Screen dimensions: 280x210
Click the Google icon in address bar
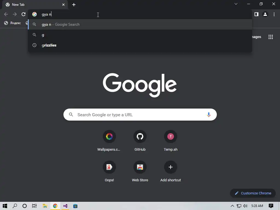click(34, 14)
